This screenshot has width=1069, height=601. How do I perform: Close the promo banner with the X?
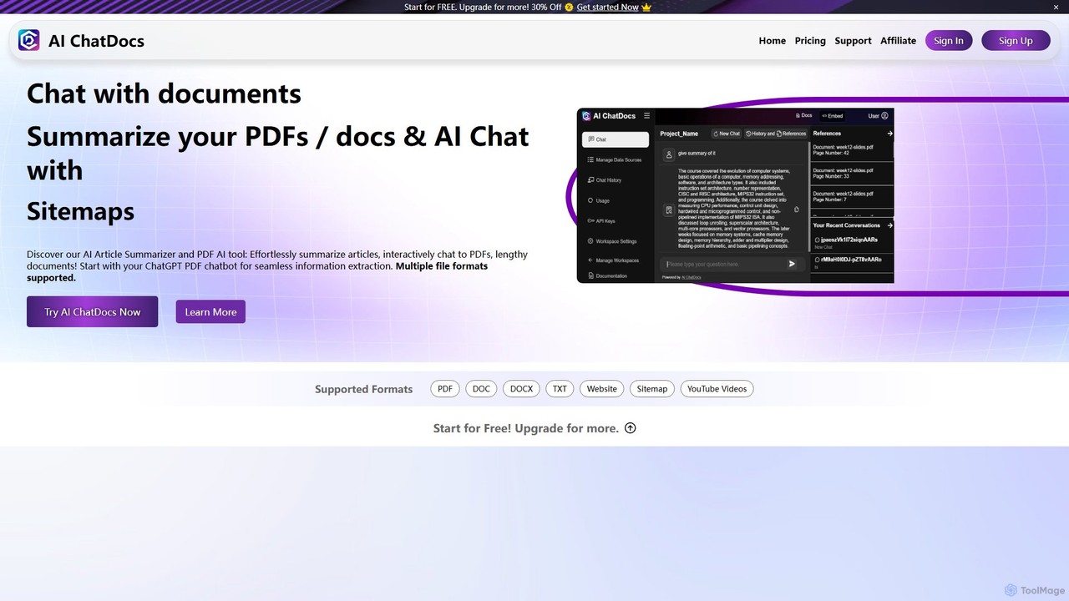tap(1056, 7)
